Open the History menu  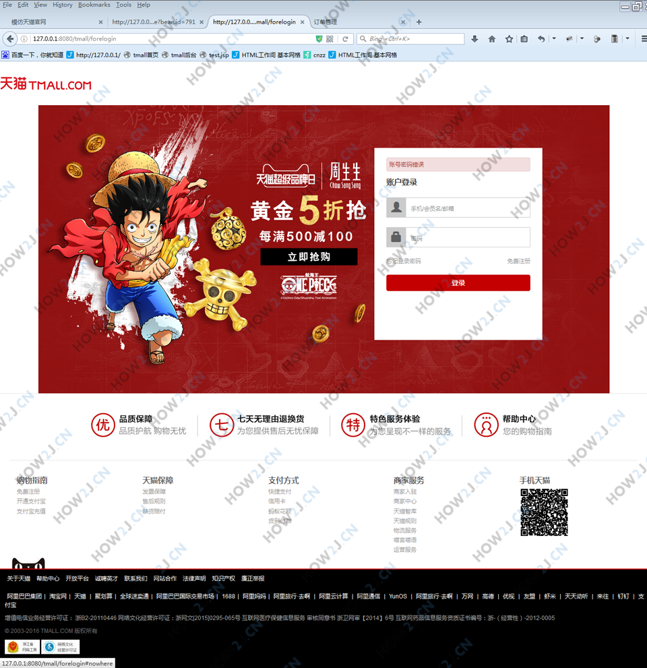coord(63,5)
